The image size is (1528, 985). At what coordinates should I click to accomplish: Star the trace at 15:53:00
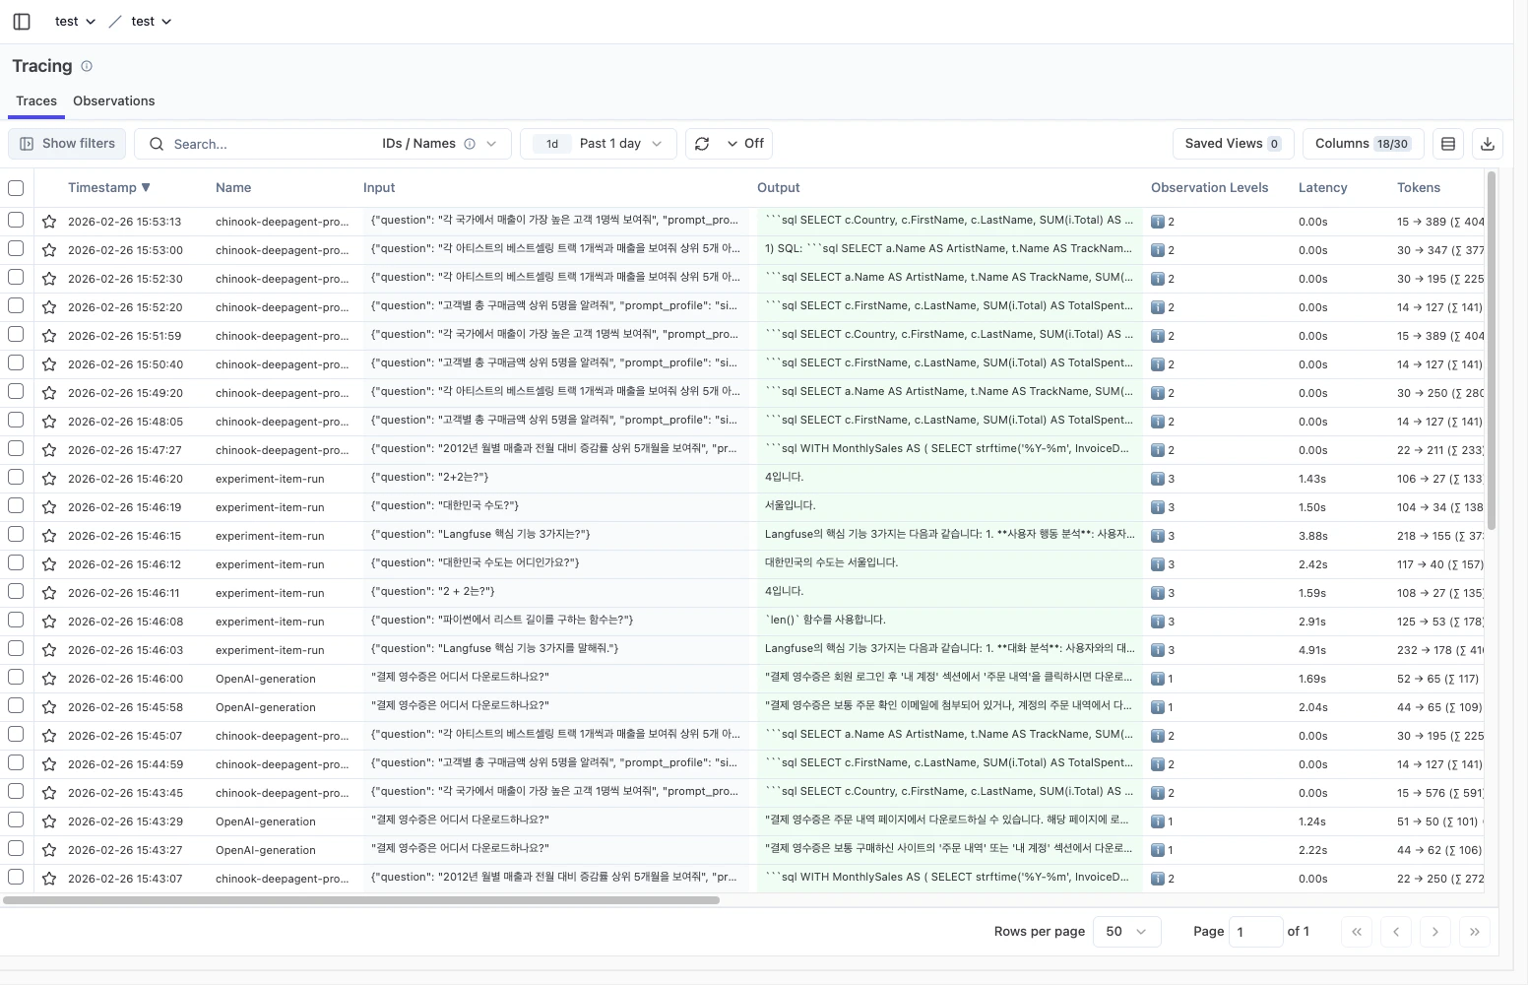[49, 250]
